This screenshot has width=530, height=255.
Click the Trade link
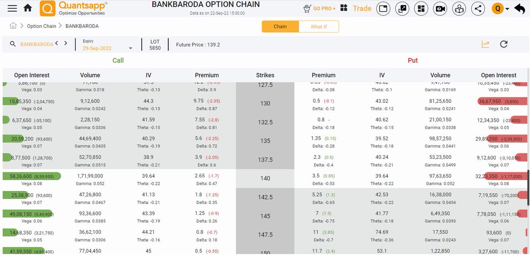[x=362, y=8]
